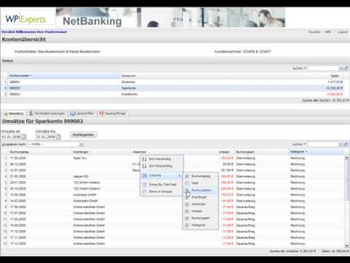This screenshot has height=263, width=350.
Task: Toggle Buchungstext column checkbox in submenu
Action: [x=187, y=190]
